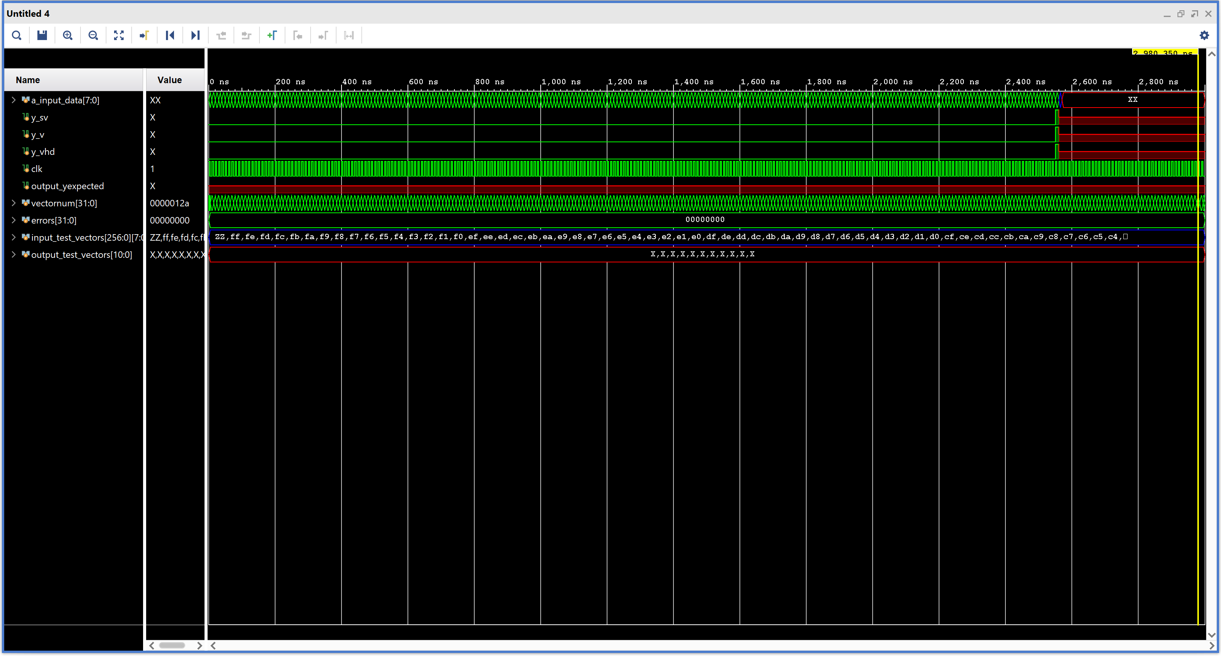This screenshot has width=1221, height=656.
Task: Open waveform settings gear
Action: coord(1204,35)
